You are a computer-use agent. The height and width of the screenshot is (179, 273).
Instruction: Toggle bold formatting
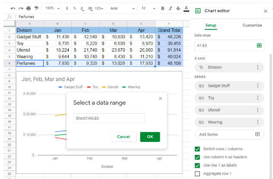[162, 8]
